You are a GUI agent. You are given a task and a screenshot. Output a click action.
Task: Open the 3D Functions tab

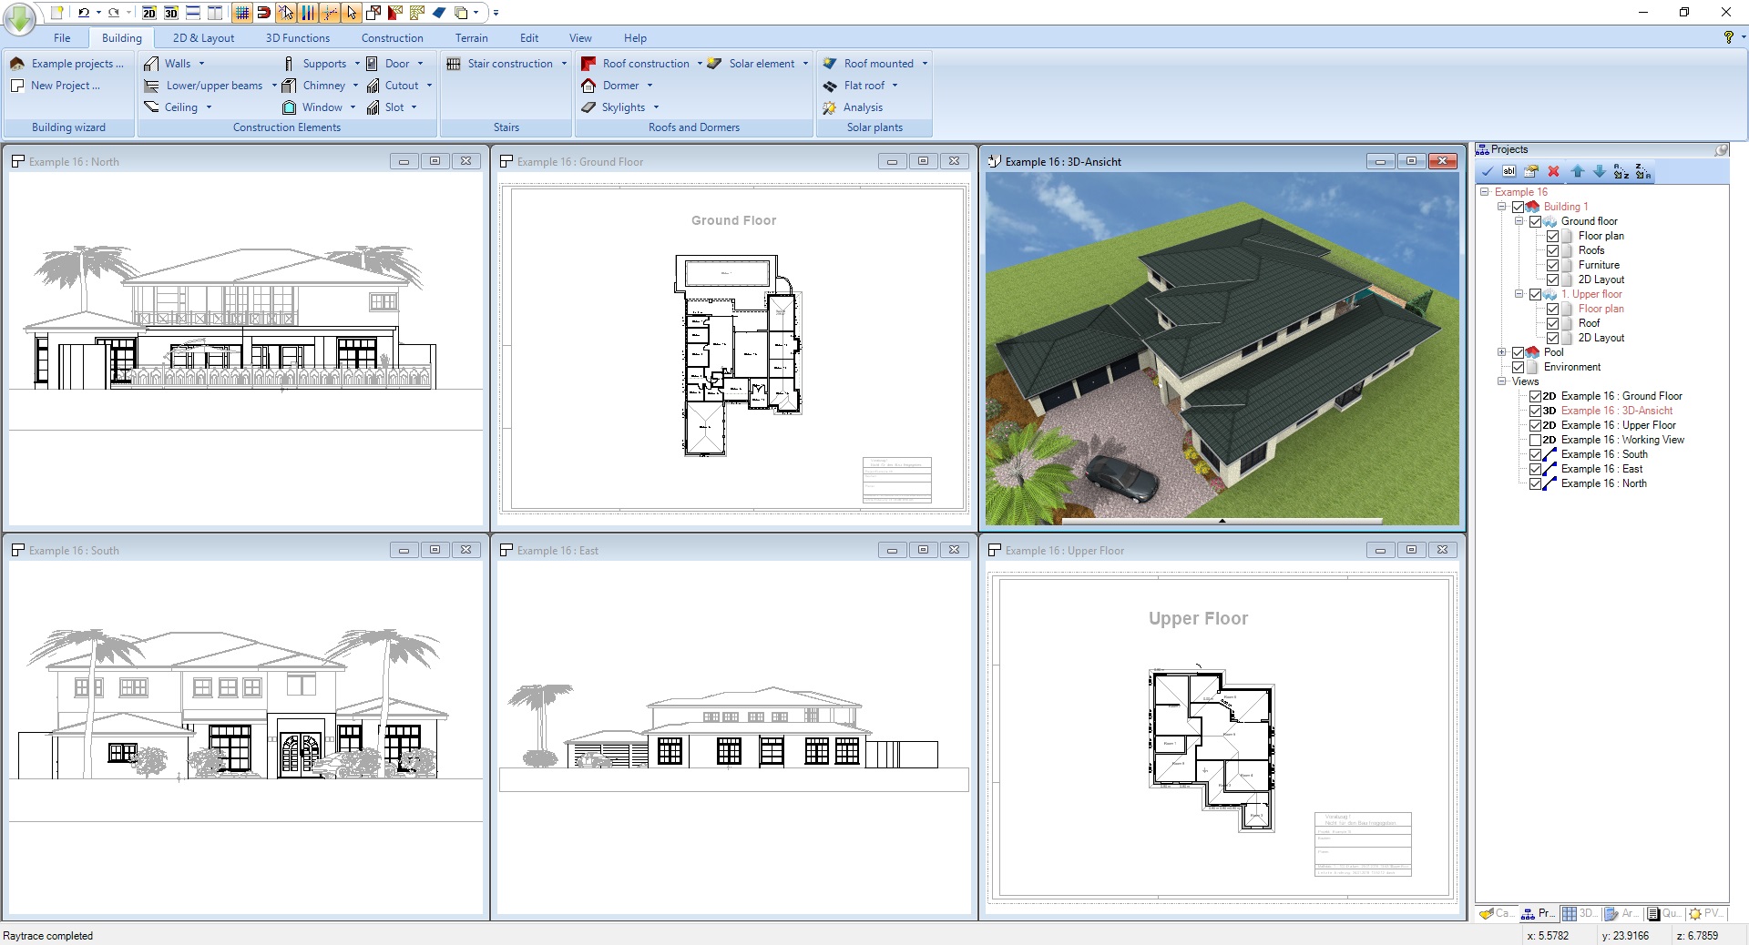(x=297, y=37)
